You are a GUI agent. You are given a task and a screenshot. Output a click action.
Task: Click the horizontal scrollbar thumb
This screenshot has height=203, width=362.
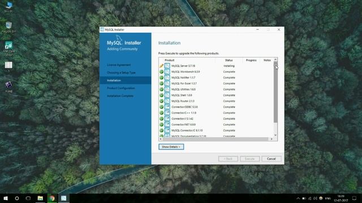pyautogui.click(x=216, y=139)
